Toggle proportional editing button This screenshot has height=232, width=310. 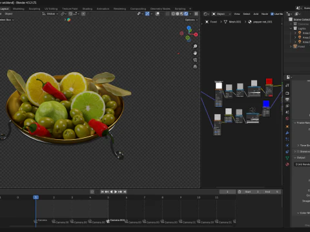pos(83,14)
